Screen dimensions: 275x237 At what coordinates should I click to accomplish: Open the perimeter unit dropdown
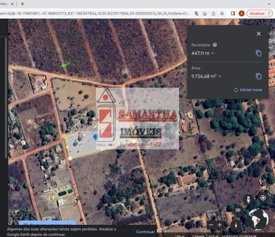213,54
